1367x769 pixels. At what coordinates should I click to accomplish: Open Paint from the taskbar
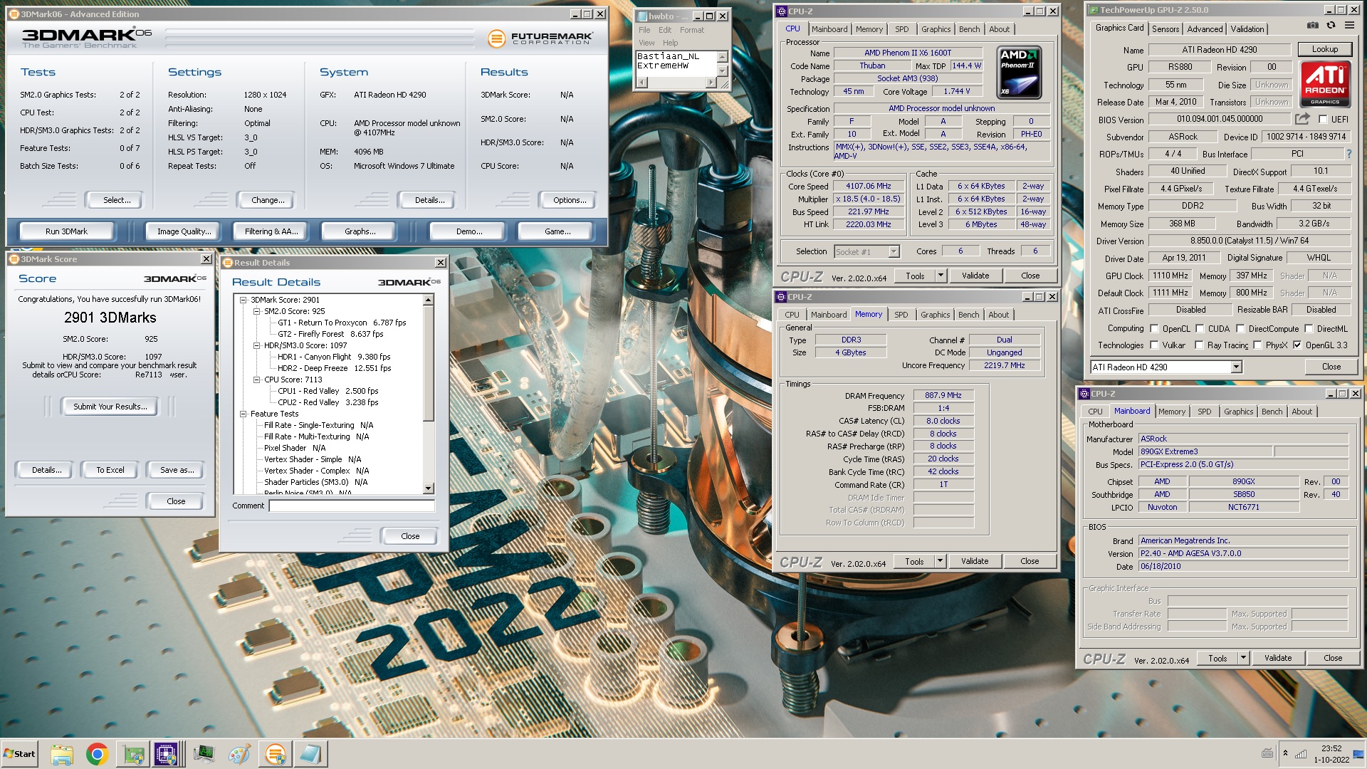coord(240,754)
